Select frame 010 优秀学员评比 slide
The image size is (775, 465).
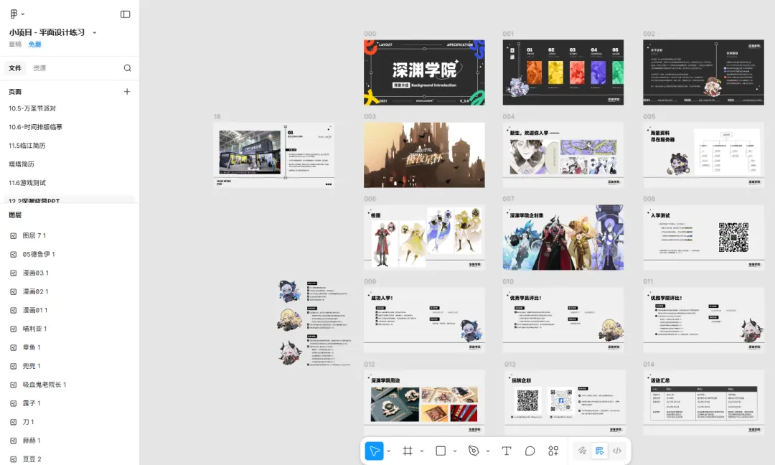[563, 320]
